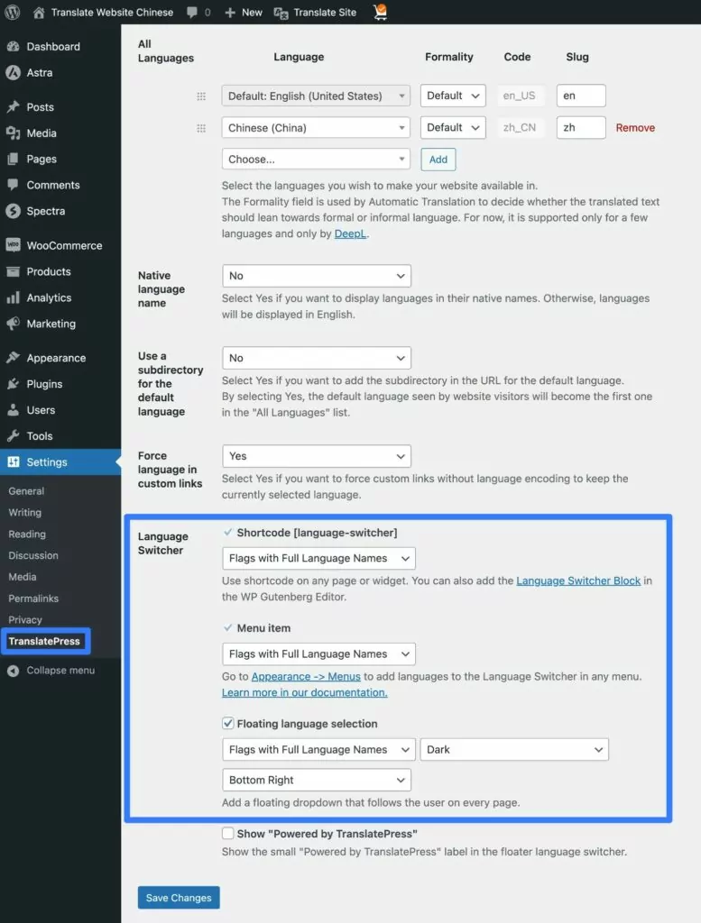Click the Spectra logo icon

coord(13,211)
